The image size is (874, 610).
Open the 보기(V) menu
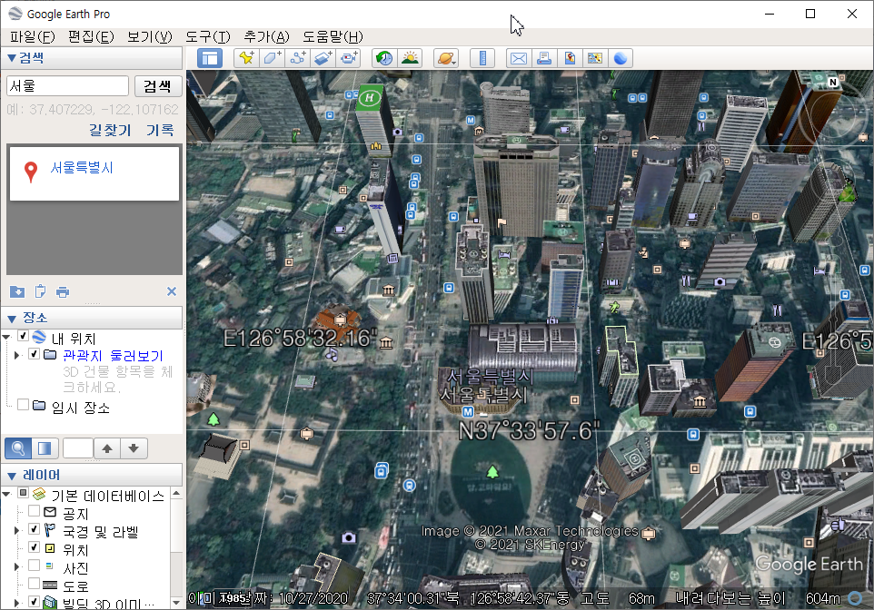point(150,37)
